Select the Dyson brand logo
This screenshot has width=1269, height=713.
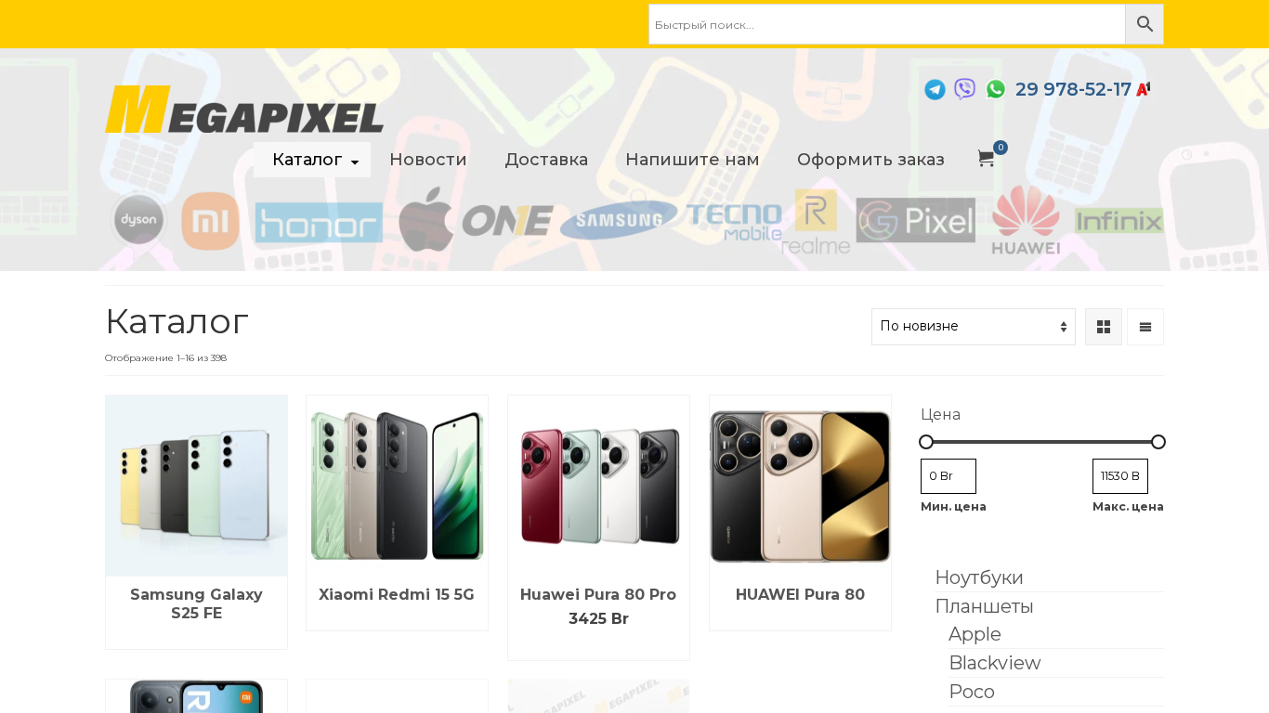tap(138, 221)
